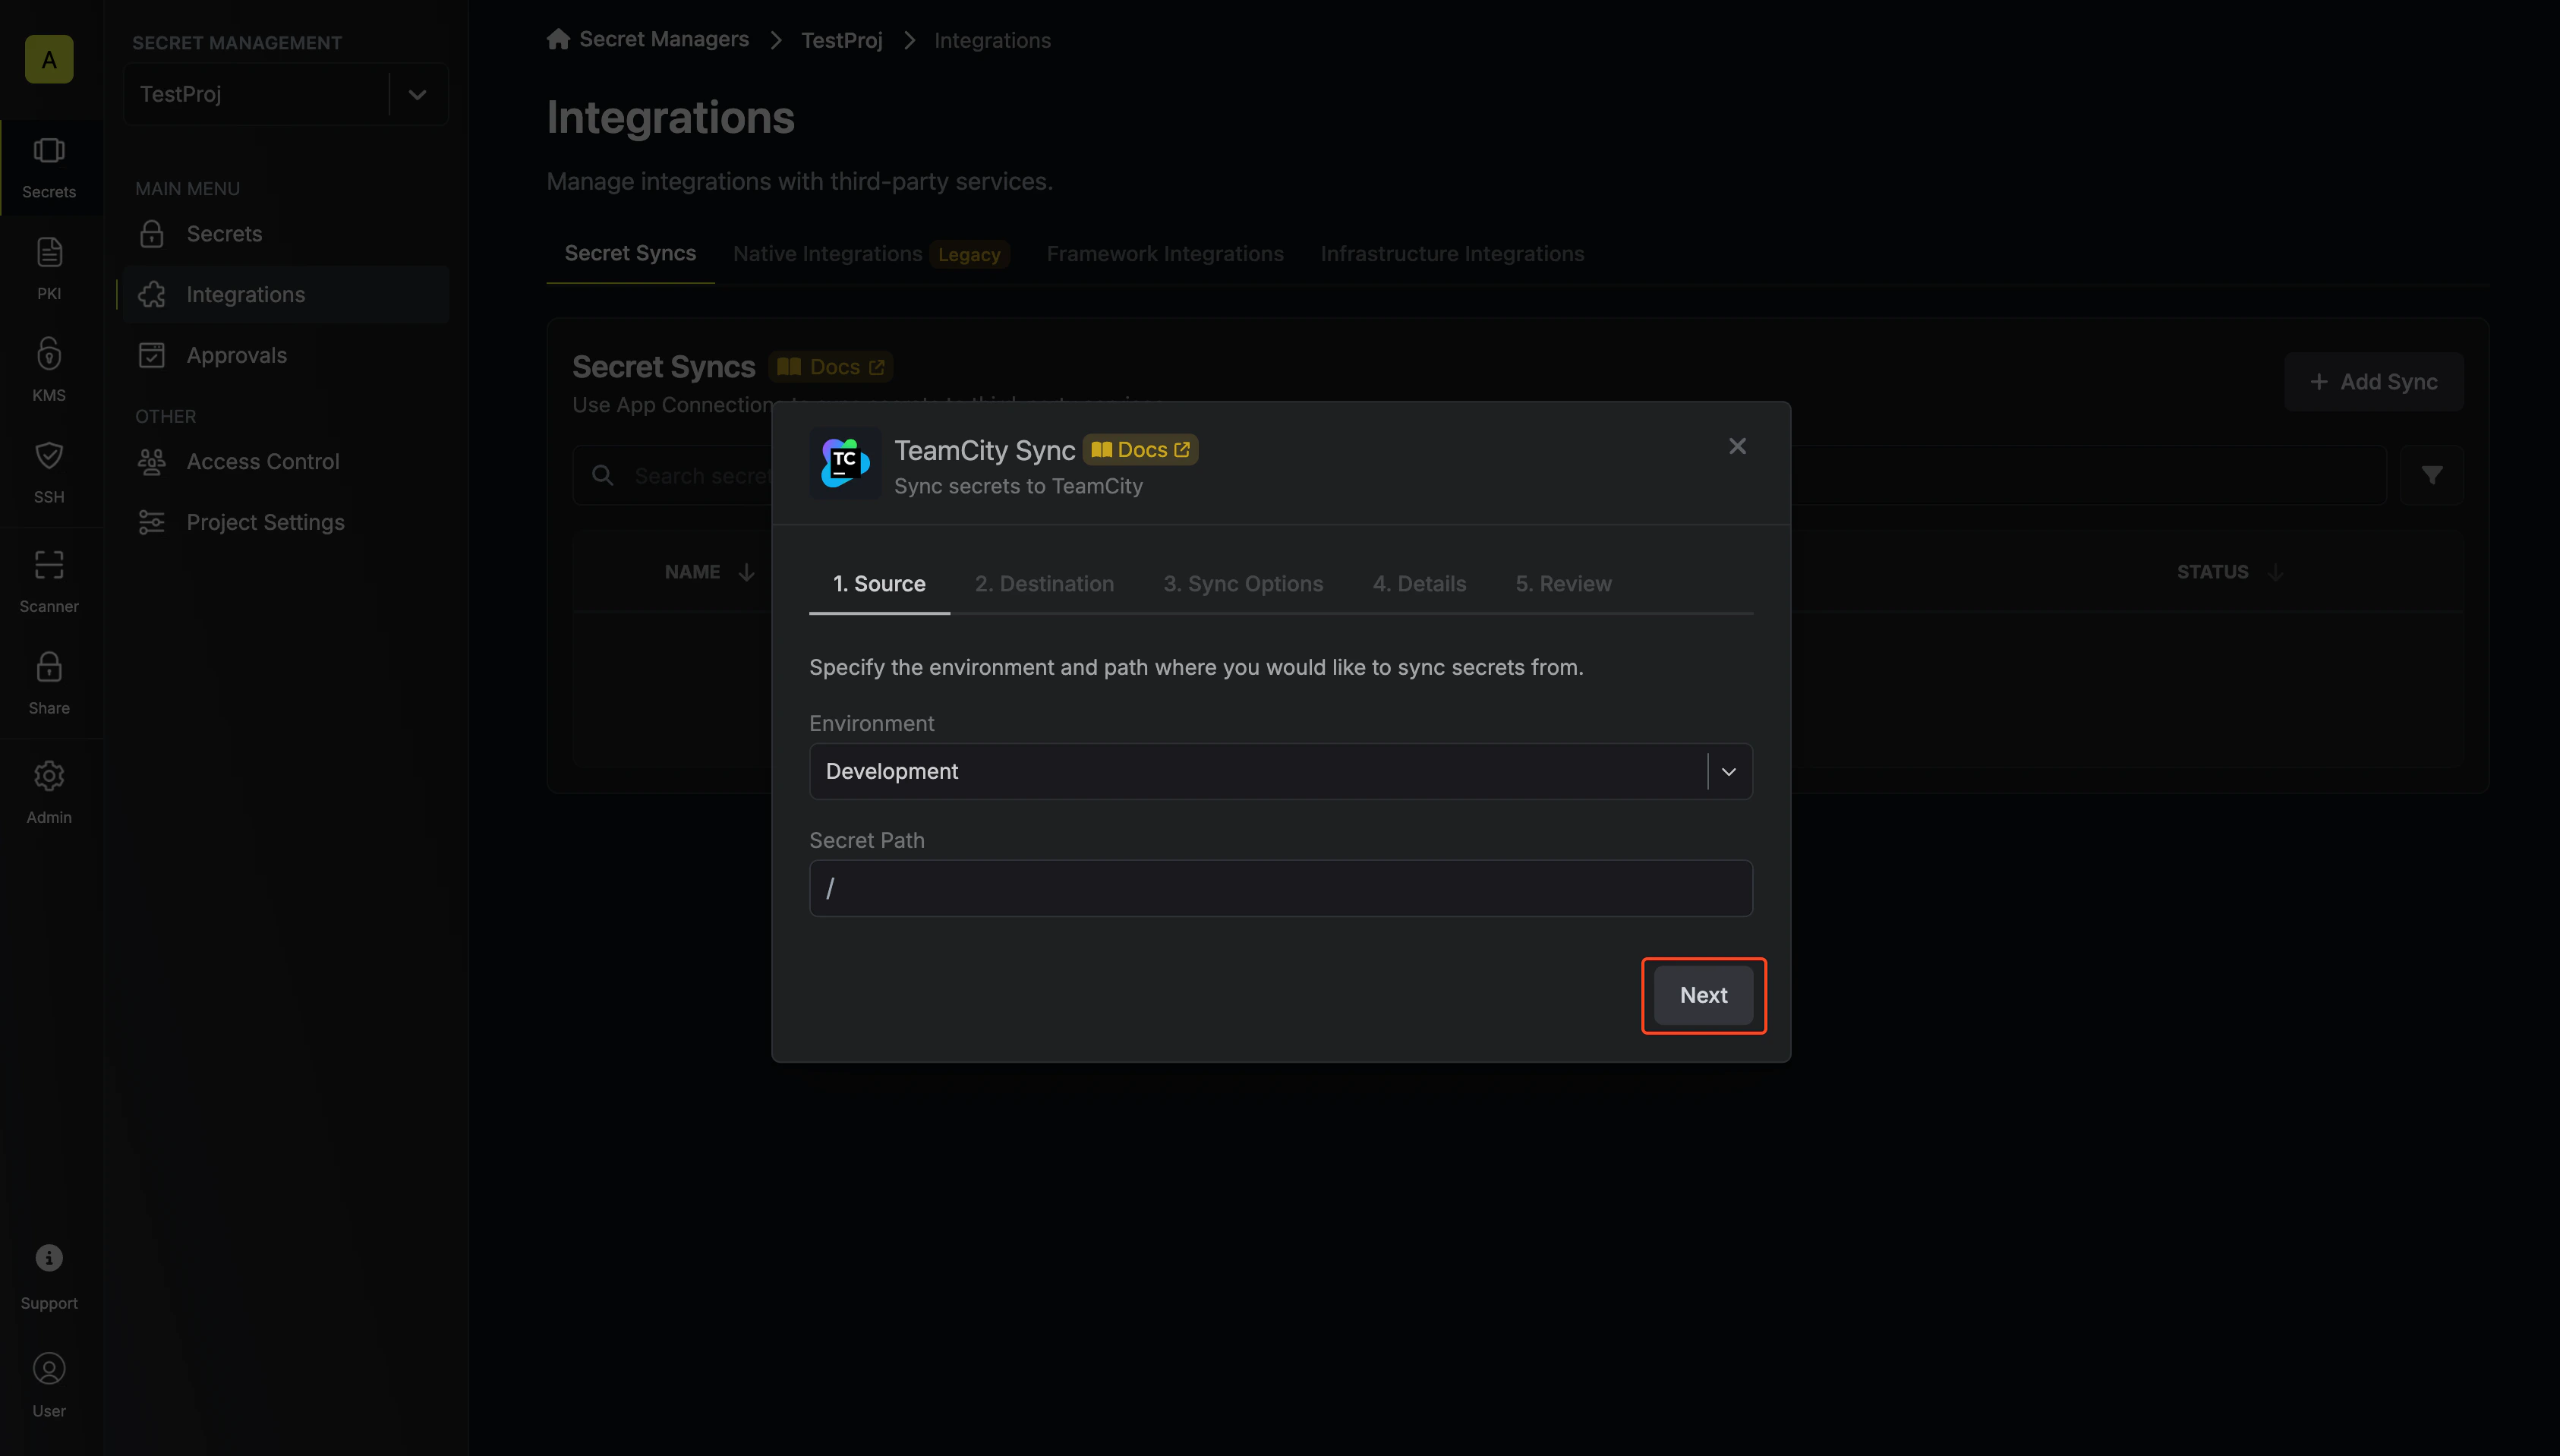
Task: Open the KMS section
Action: (x=49, y=370)
